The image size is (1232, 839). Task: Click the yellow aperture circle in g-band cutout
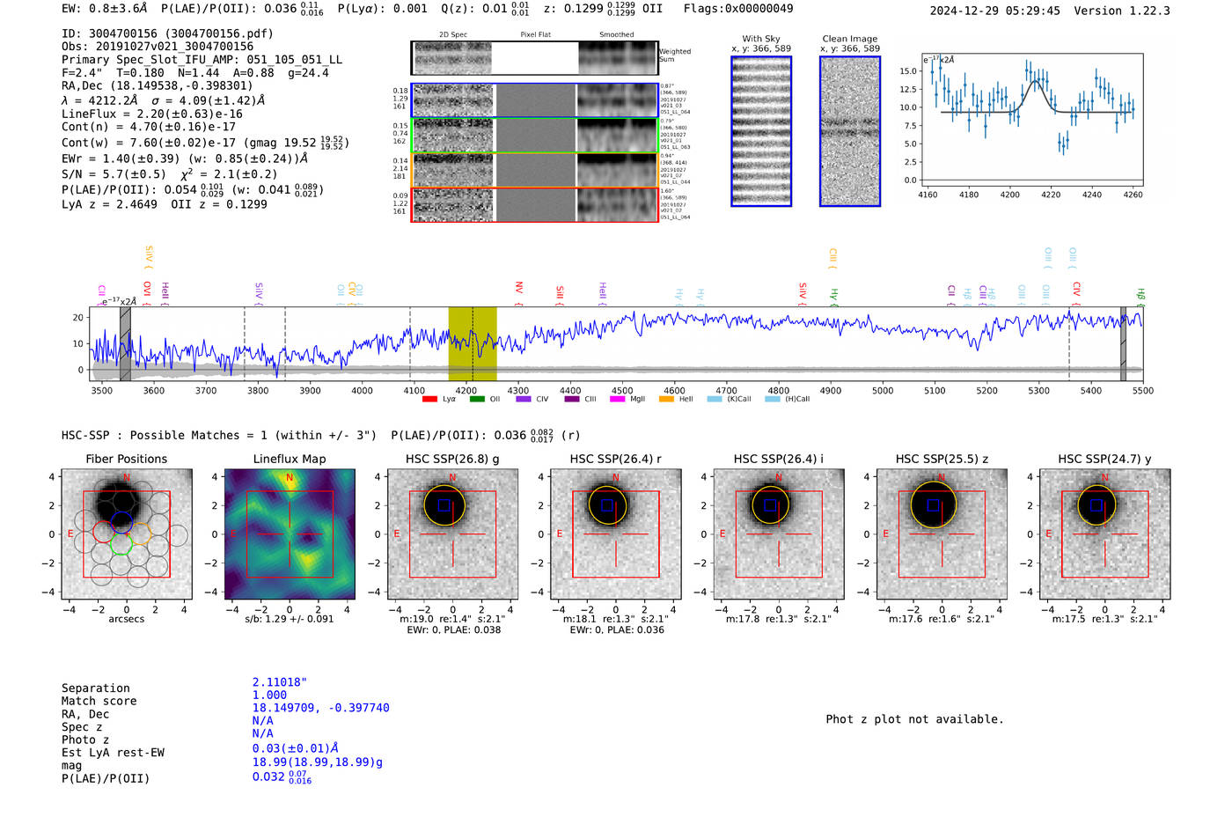tap(444, 504)
